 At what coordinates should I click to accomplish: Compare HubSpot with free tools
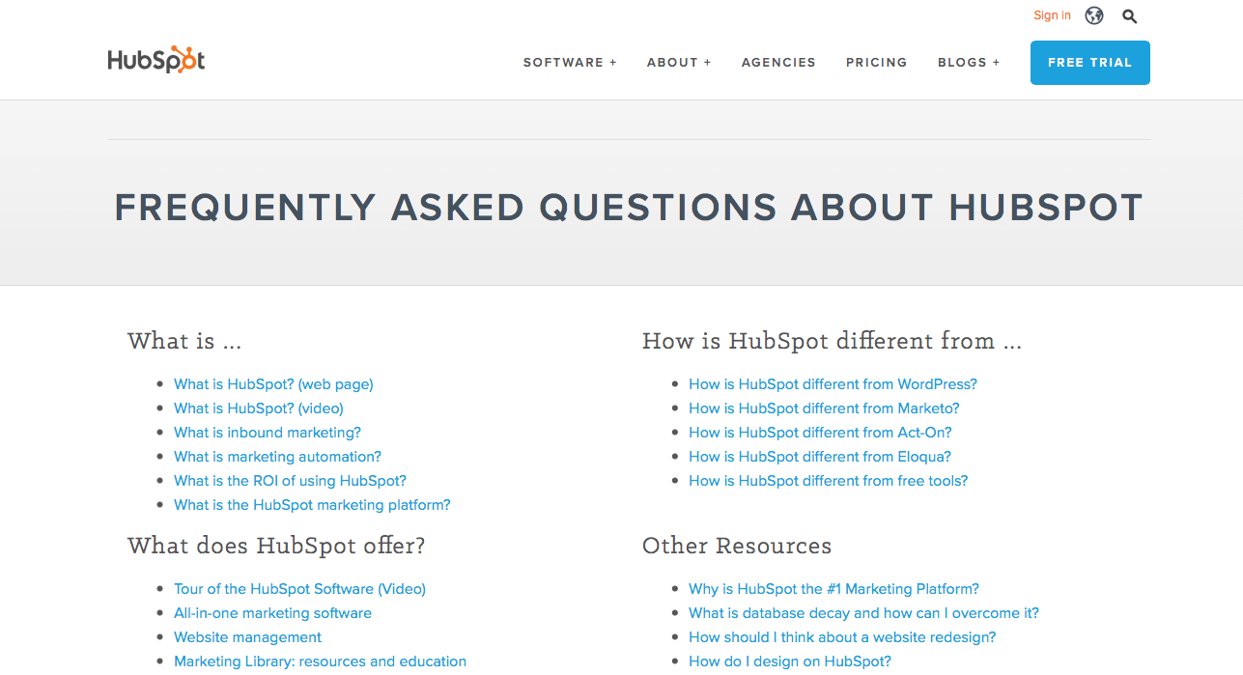point(828,481)
